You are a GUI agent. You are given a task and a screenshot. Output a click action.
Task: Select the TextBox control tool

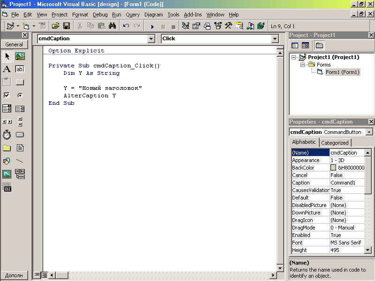[20, 69]
